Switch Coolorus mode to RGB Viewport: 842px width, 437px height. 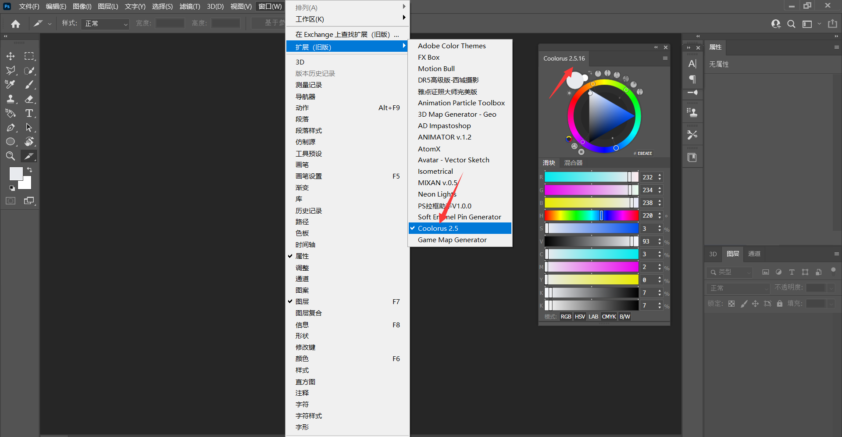click(566, 316)
